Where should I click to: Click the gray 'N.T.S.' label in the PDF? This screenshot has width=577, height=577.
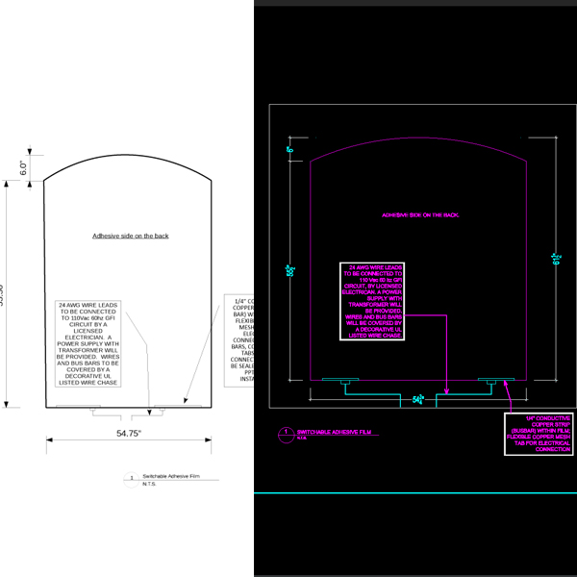[149, 484]
